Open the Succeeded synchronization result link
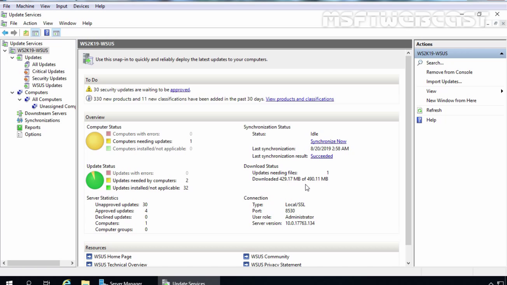This screenshot has width=507, height=285. (x=322, y=156)
